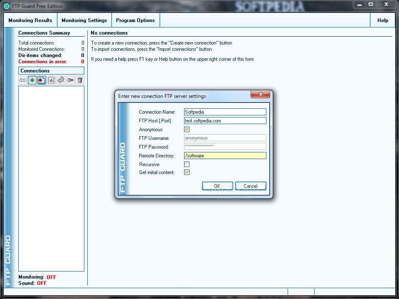The height and width of the screenshot is (299, 399).
Task: Click the 'No connections' heading
Action: tap(109, 33)
